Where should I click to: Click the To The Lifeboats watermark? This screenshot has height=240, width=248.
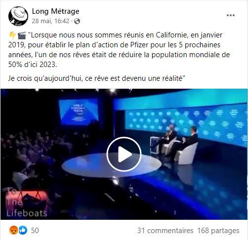(x=27, y=202)
